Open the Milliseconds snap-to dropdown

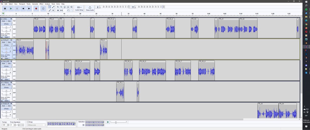click(x=36, y=125)
